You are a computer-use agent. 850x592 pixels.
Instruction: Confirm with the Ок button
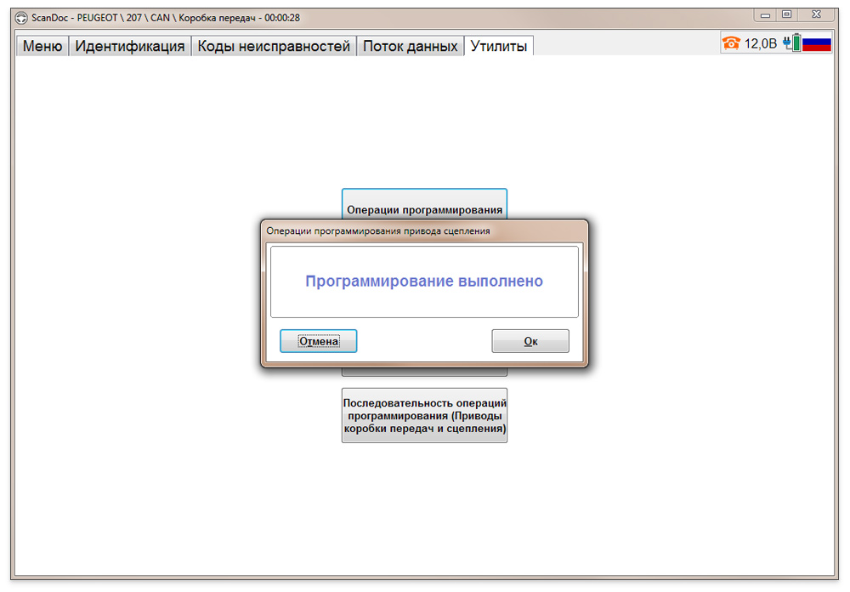tap(530, 341)
